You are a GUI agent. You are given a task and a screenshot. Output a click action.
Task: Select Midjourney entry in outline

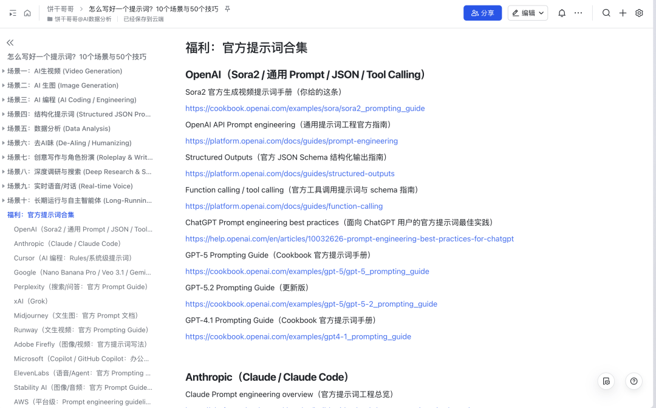click(76, 316)
